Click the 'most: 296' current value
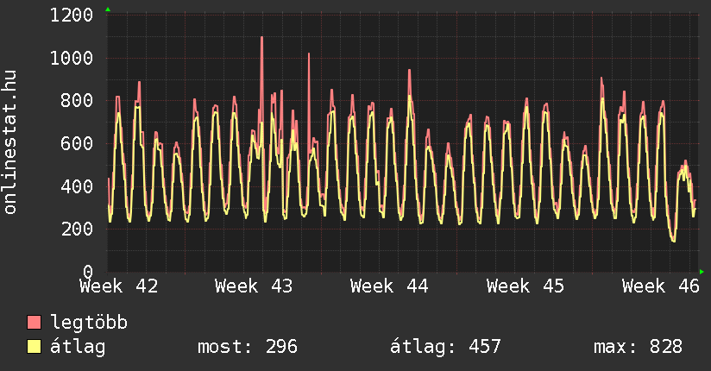This screenshot has height=371, width=711. pos(248,347)
